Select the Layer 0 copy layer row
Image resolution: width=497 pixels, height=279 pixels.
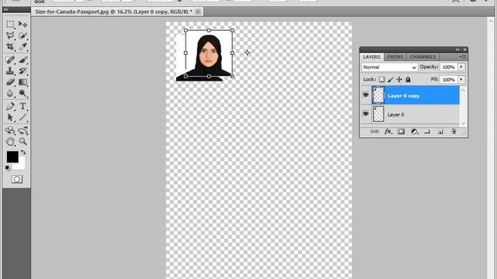[411, 95]
